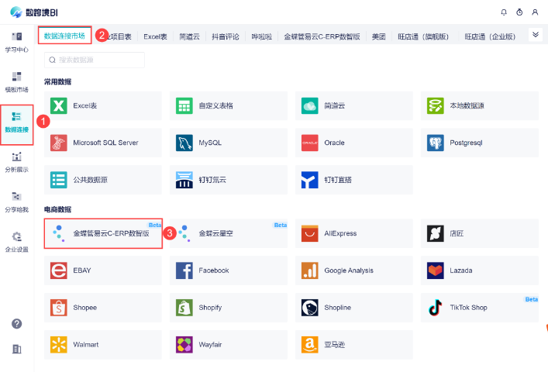This screenshot has height=372, width=548.
Task: Click the 搜索数据源 search field
Action: [x=95, y=60]
